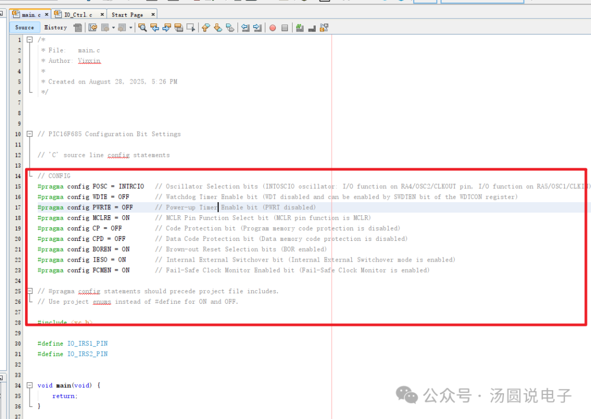
Task: Click the Uncomment code icon
Action: [x=312, y=28]
